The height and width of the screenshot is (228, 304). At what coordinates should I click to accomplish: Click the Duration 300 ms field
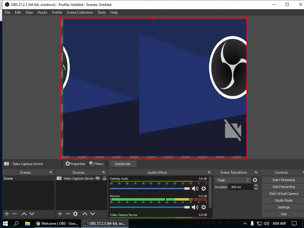(241, 187)
